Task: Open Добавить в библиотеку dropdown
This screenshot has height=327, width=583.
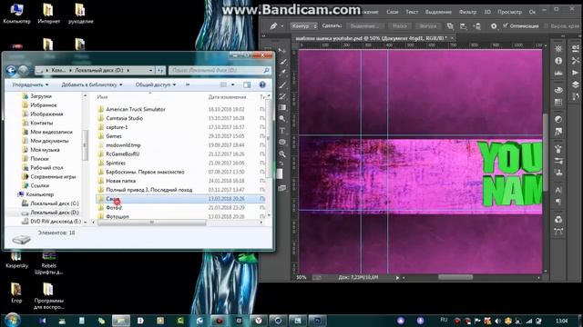Action: coord(92,84)
